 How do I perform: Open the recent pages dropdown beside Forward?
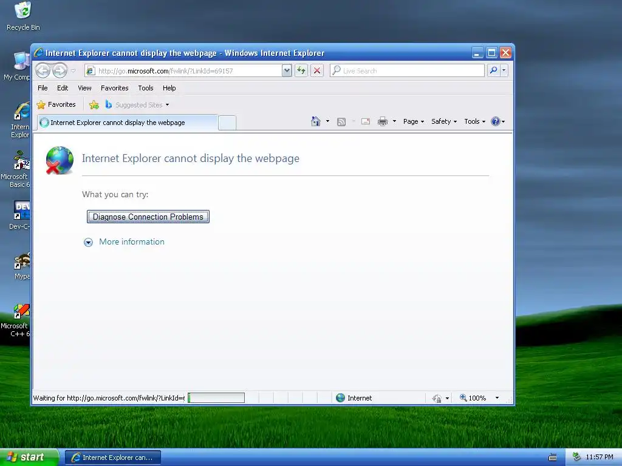(73, 71)
